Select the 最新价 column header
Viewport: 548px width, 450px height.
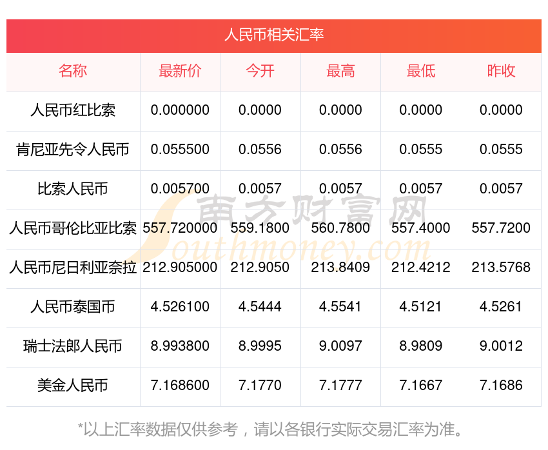180,71
